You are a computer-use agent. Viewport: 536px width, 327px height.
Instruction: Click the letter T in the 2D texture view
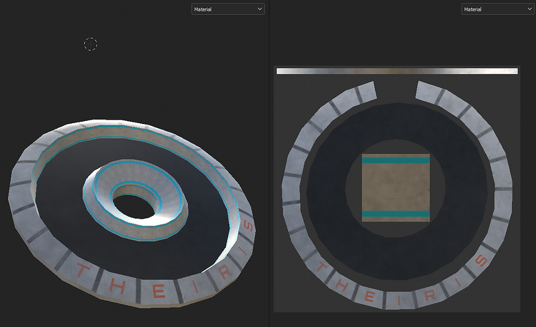(321, 267)
